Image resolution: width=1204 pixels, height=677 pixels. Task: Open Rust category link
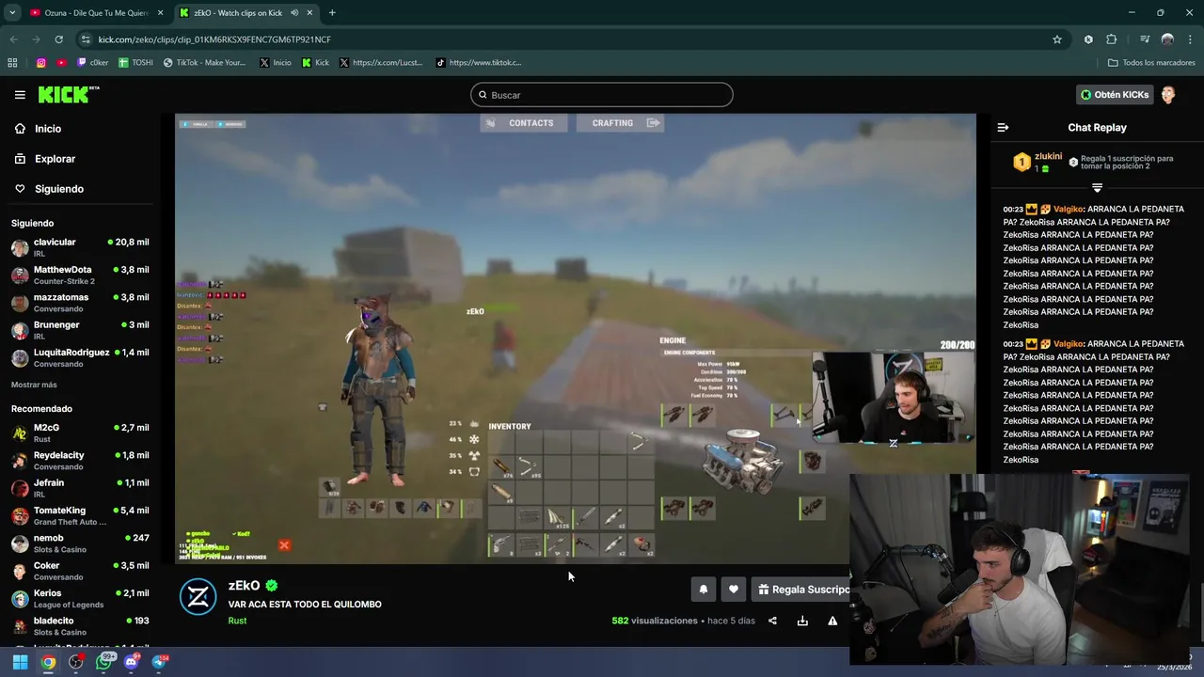[x=237, y=621]
